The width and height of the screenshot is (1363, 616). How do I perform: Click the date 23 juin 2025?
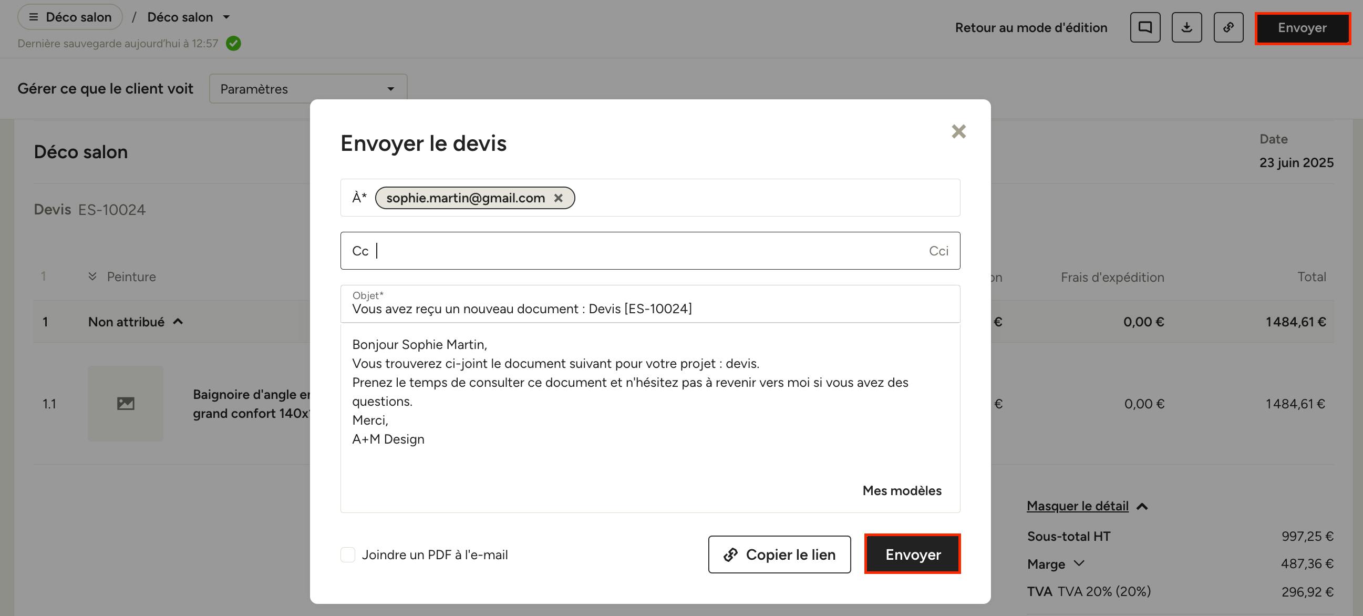point(1296,162)
